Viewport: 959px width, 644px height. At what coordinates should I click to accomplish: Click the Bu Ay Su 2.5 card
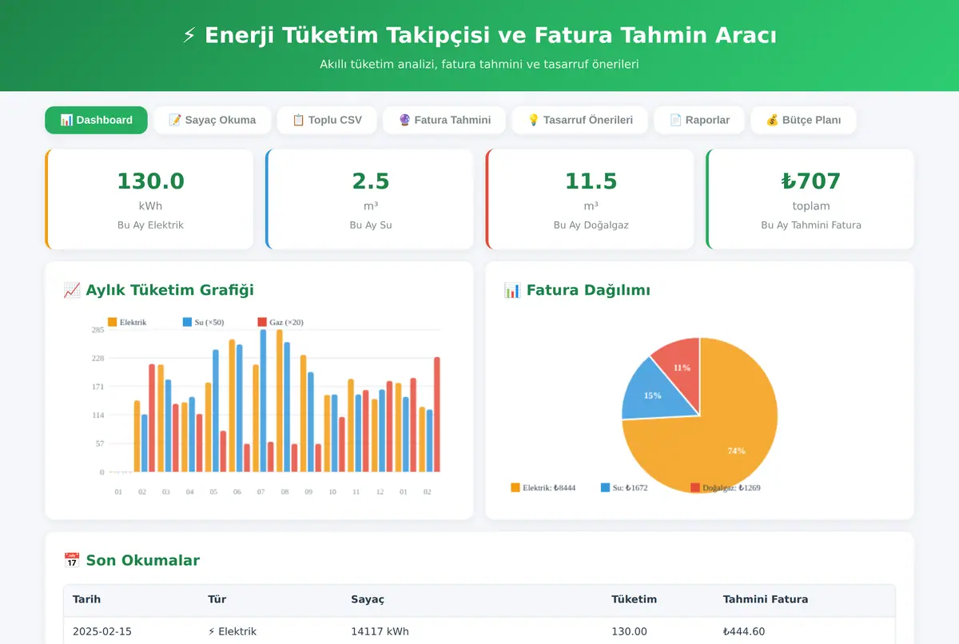pos(370,199)
